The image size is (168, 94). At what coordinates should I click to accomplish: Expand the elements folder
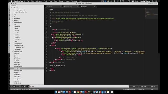[x=14, y=27]
